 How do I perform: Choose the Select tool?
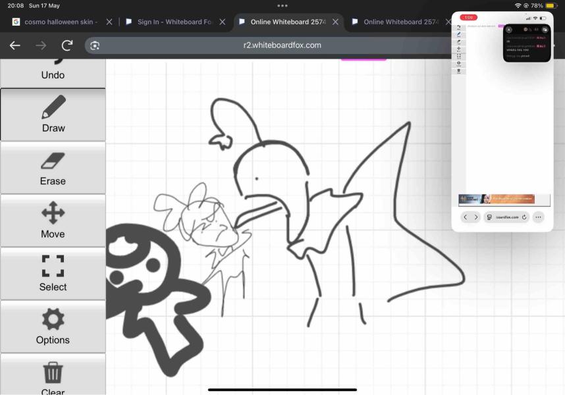tap(53, 273)
